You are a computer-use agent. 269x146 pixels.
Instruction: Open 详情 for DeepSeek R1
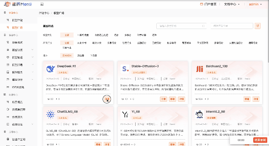(x=107, y=99)
